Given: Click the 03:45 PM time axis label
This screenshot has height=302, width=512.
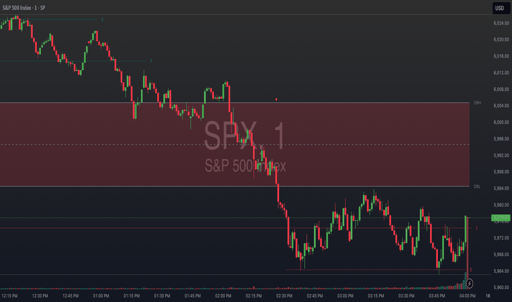Looking at the screenshot, I should tap(437, 296).
